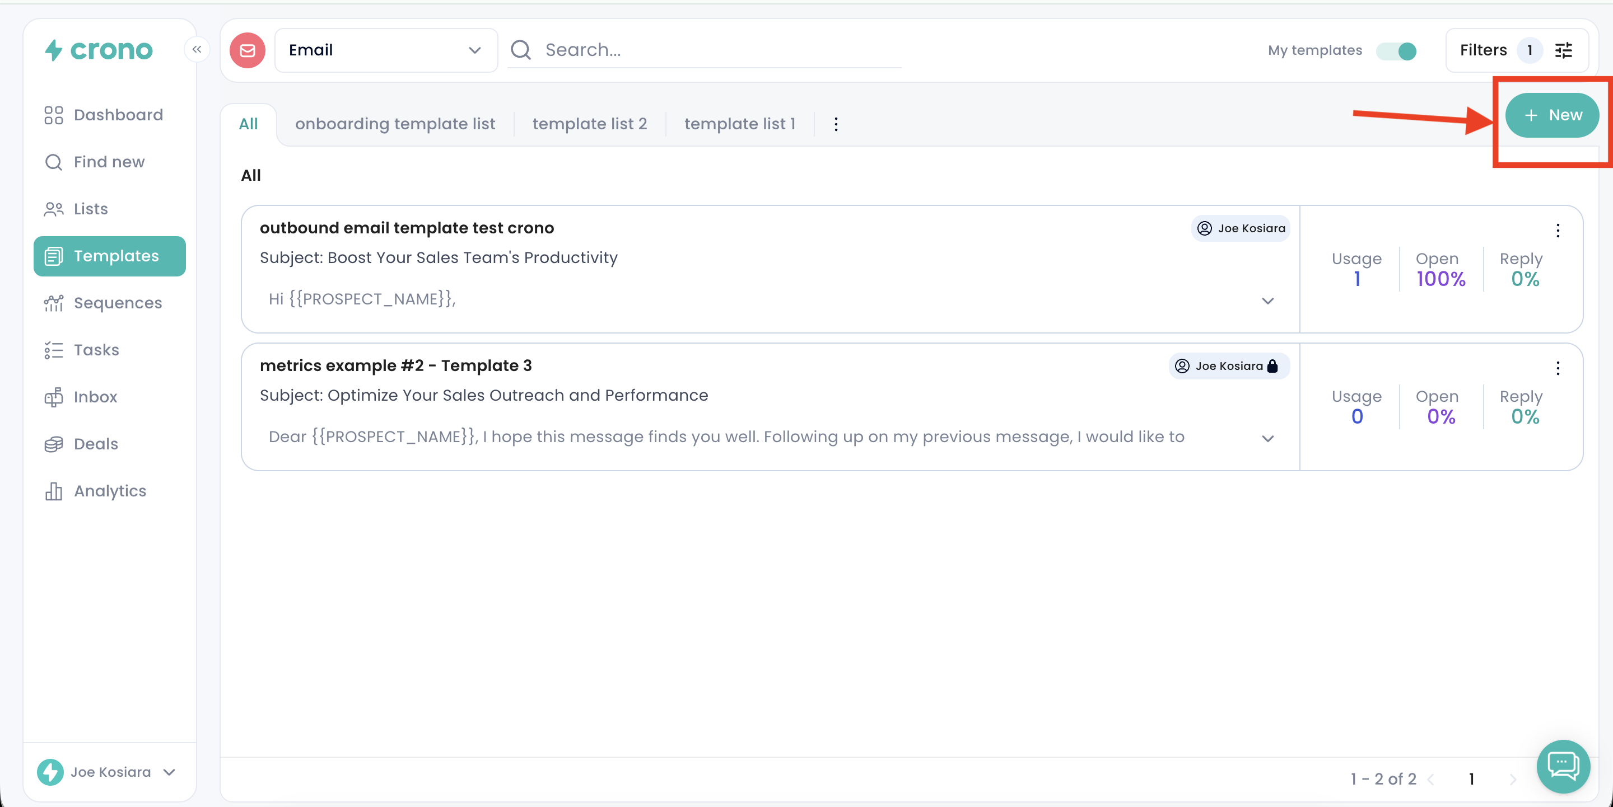Open Deals from the sidebar
This screenshot has width=1613, height=807.
[96, 444]
